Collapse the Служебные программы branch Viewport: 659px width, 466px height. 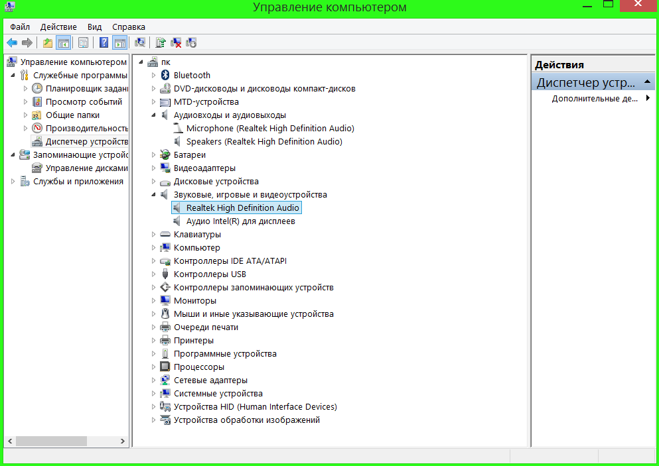[13, 76]
